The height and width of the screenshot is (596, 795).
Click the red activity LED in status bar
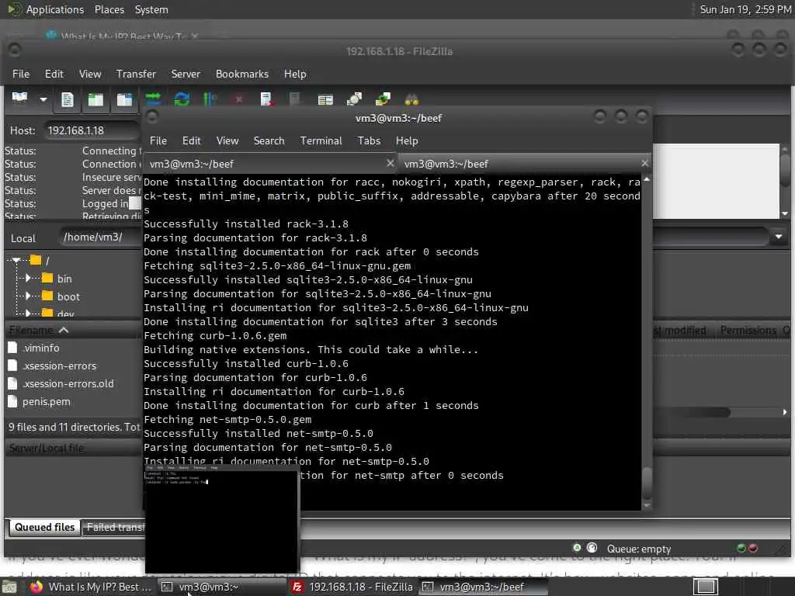coord(753,548)
